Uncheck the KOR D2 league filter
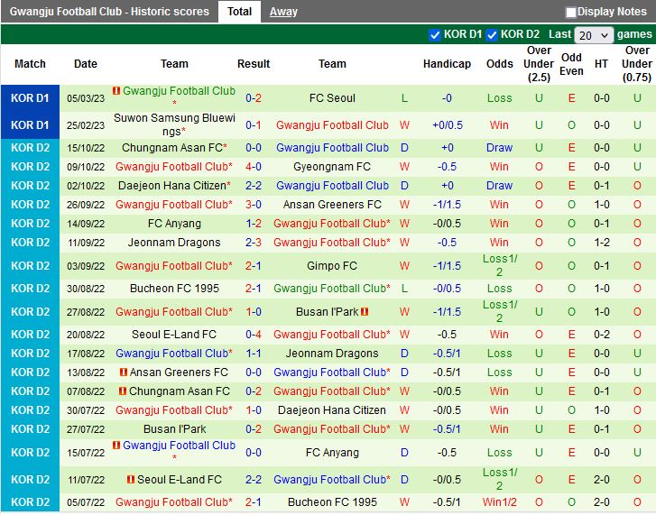 point(492,34)
